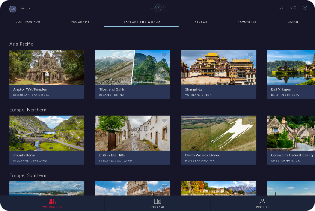
Task: Toggle heart on North Wessex Downs
Action: click(x=250, y=121)
